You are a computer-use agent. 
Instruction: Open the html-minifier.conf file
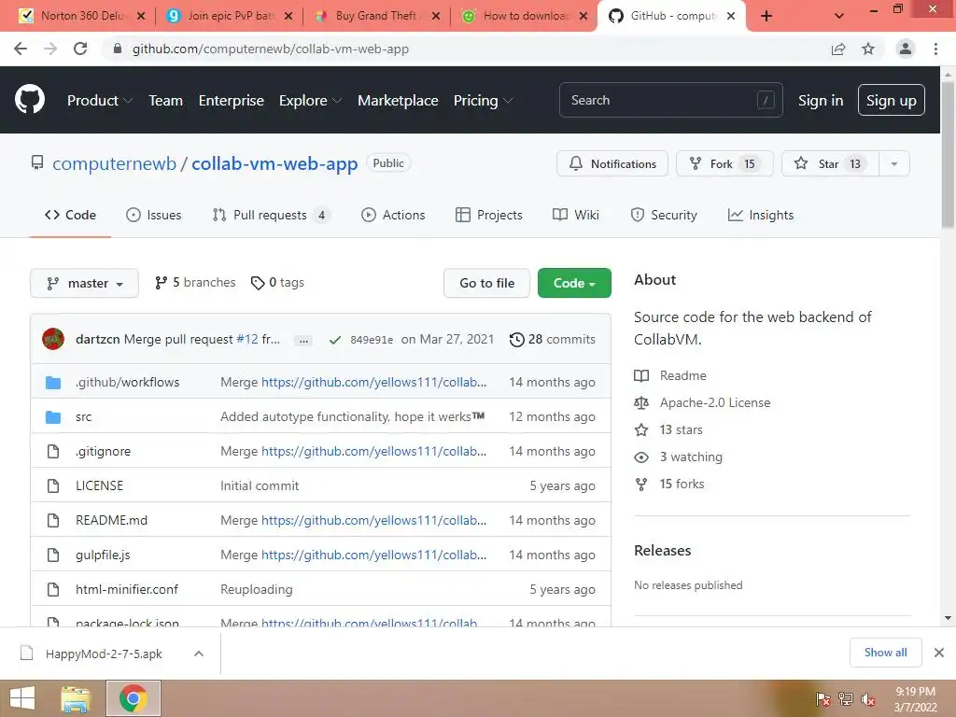coord(127,589)
